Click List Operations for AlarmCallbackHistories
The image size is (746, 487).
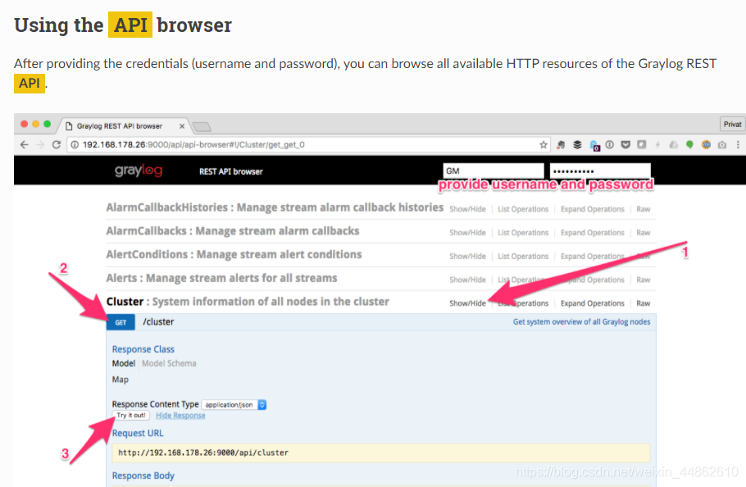(523, 209)
